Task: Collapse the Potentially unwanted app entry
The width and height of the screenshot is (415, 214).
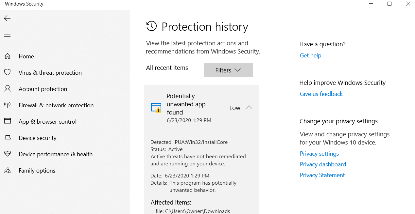Action: tap(249, 107)
